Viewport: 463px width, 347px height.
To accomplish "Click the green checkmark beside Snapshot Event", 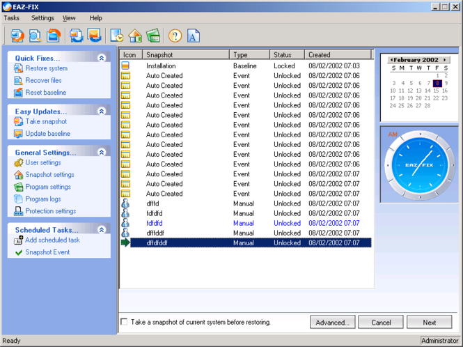I will click(19, 252).
